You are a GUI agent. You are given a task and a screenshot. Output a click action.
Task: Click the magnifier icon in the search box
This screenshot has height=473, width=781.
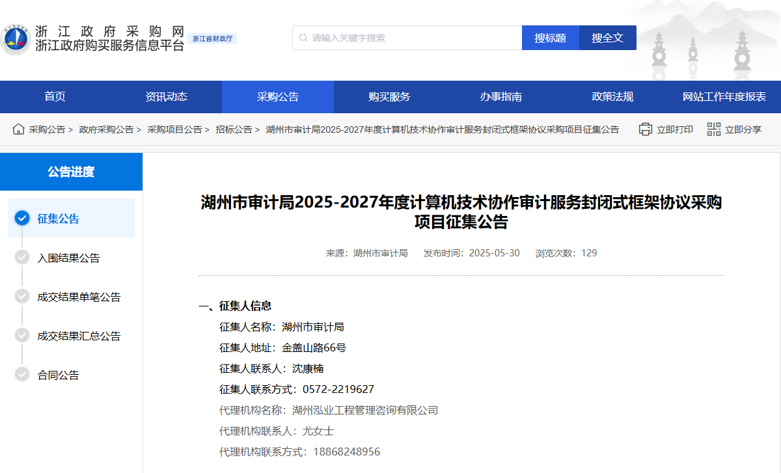303,37
